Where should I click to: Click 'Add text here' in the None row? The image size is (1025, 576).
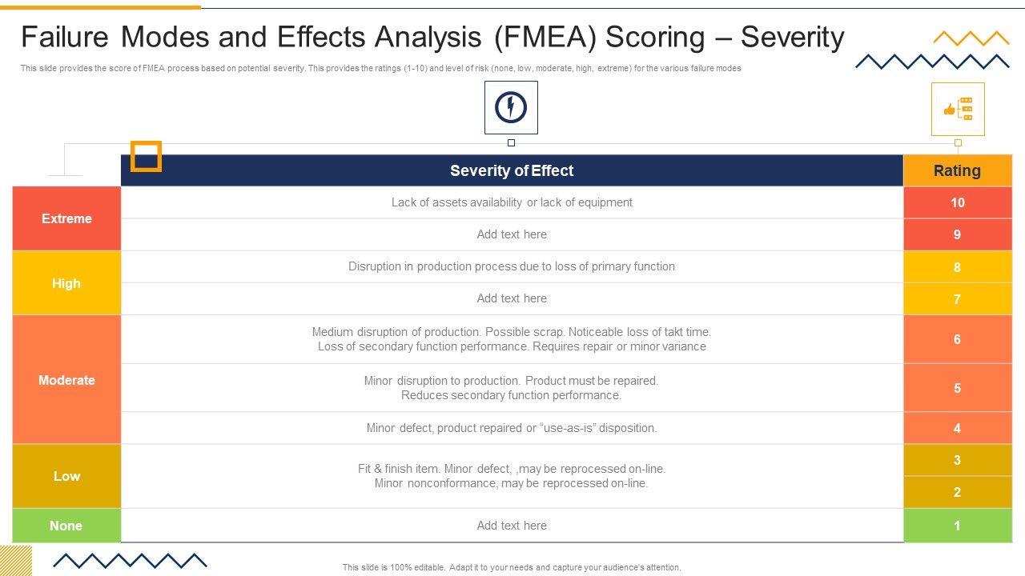click(512, 526)
